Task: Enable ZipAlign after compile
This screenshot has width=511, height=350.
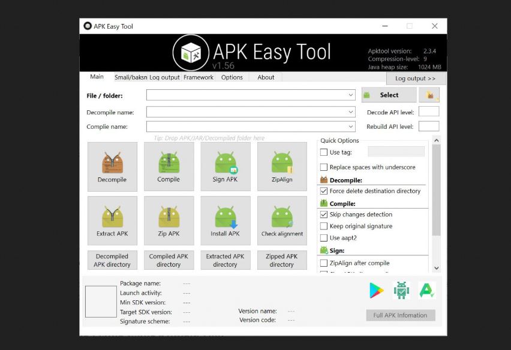Action: click(x=324, y=262)
